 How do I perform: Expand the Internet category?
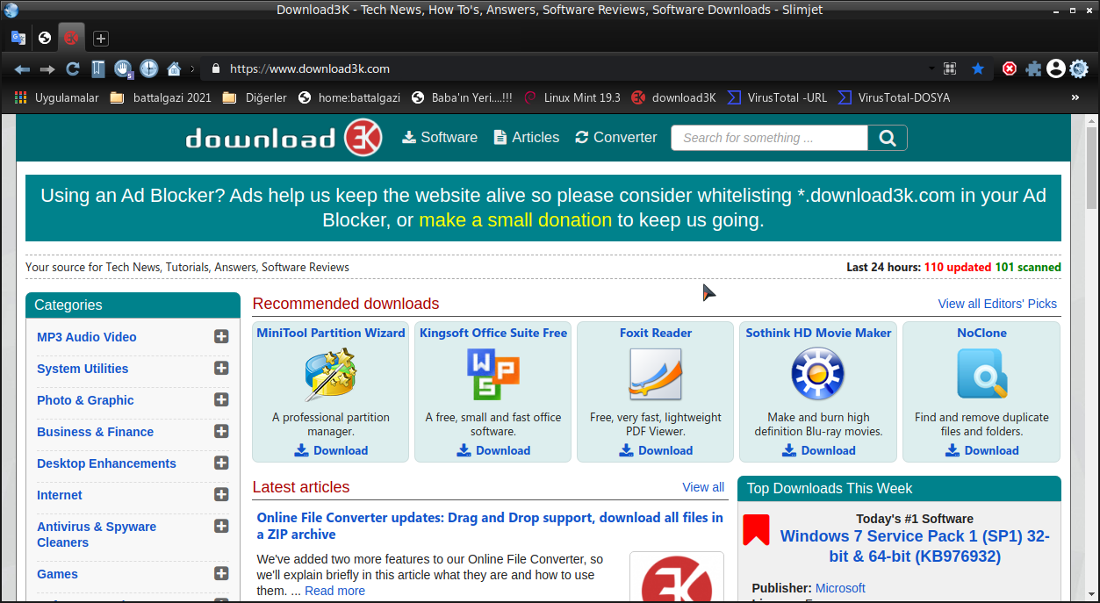221,494
